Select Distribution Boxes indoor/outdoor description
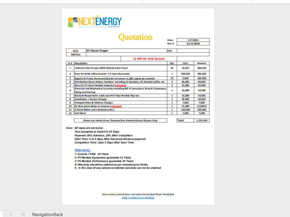290x217 pixels. tap(119, 82)
